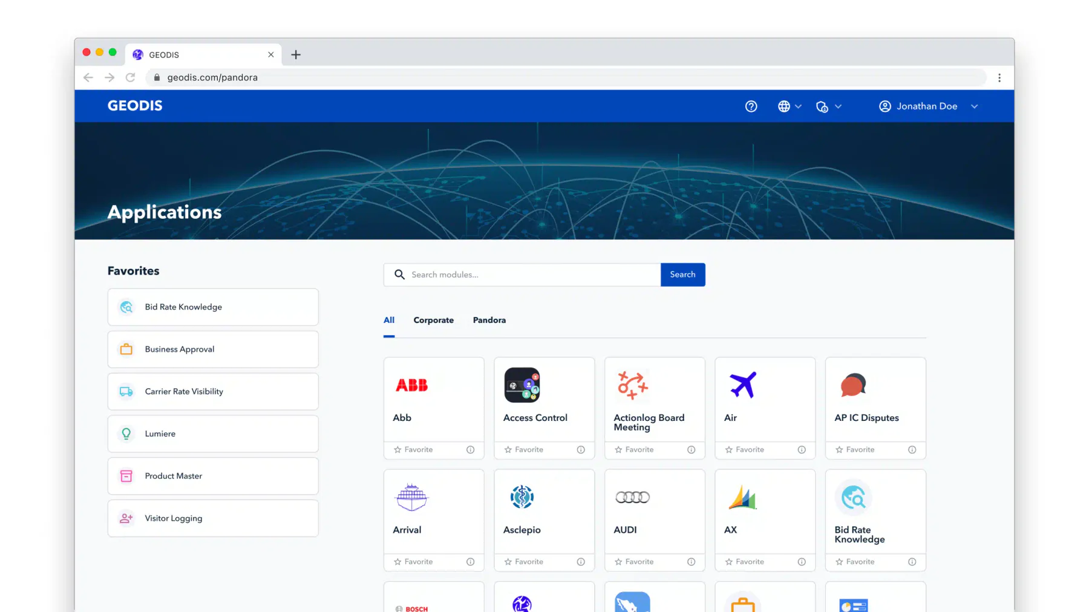Show info for the AUDI card
Image resolution: width=1089 pixels, height=612 pixels.
coord(691,562)
